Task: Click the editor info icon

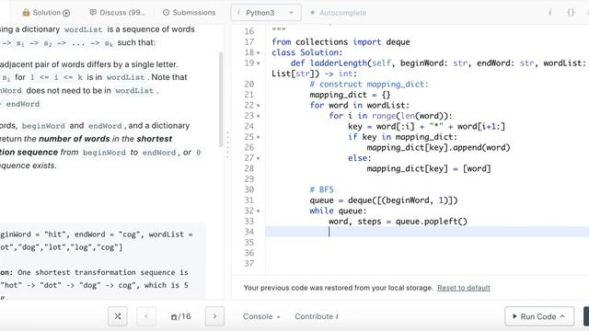Action: point(550,12)
